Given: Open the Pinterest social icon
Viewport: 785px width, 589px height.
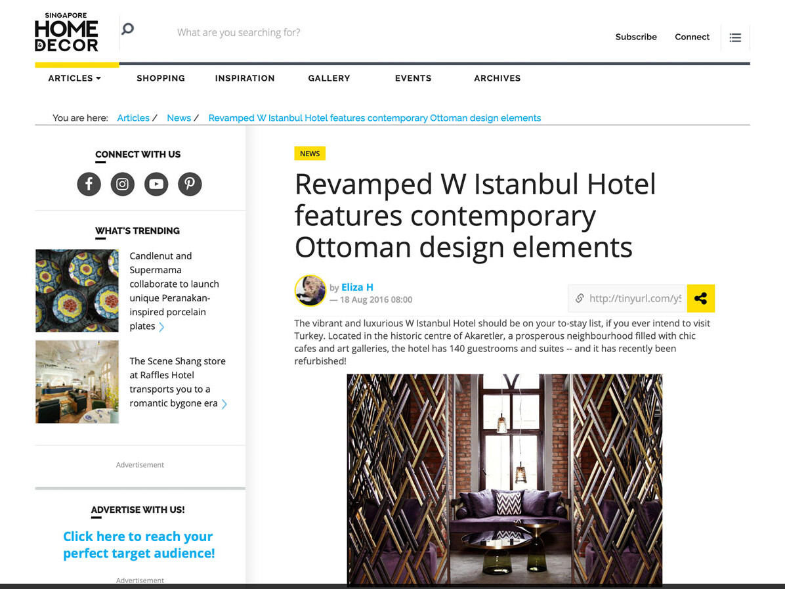Looking at the screenshot, I should (190, 184).
